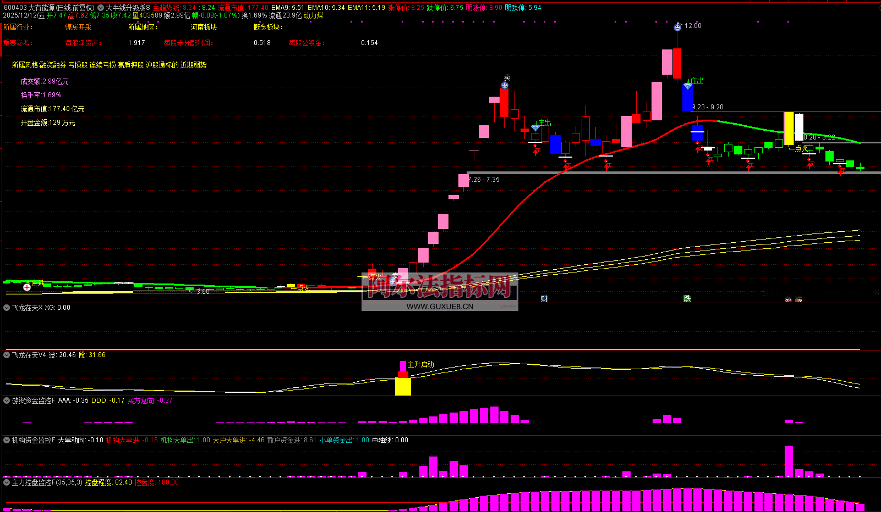Click the sad face icon at 12.00 peak
The height and width of the screenshot is (512, 881).
(x=677, y=27)
